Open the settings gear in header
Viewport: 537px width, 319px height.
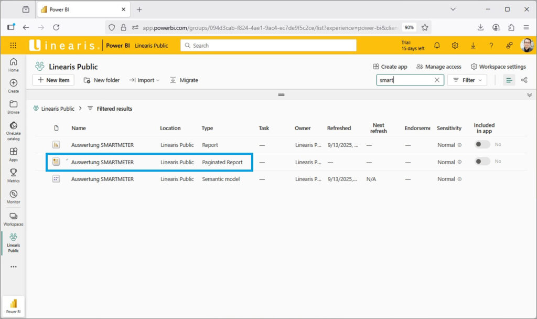[x=455, y=46]
